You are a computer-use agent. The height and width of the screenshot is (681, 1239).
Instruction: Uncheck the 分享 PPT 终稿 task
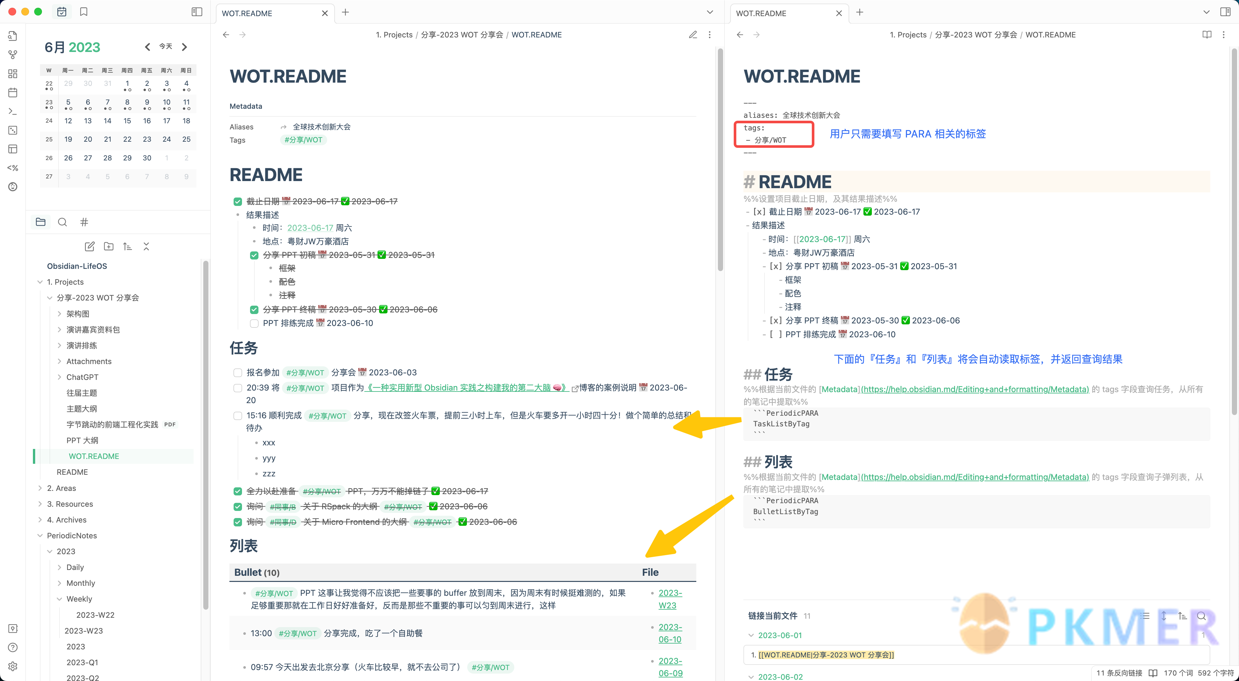[254, 310]
